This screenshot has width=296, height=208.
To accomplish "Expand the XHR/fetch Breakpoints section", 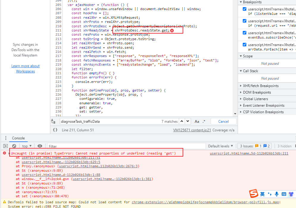I will pyautogui.click(x=261, y=86).
